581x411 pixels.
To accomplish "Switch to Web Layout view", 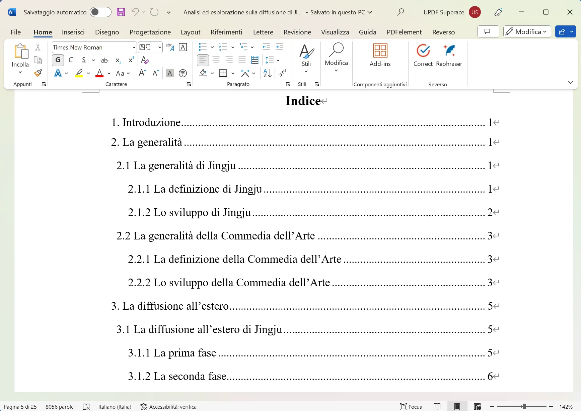I will pos(477,406).
